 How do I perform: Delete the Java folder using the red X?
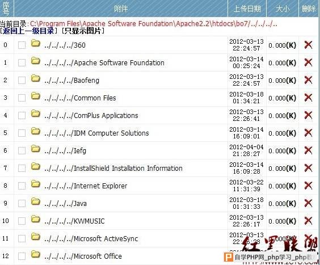tap(308, 203)
